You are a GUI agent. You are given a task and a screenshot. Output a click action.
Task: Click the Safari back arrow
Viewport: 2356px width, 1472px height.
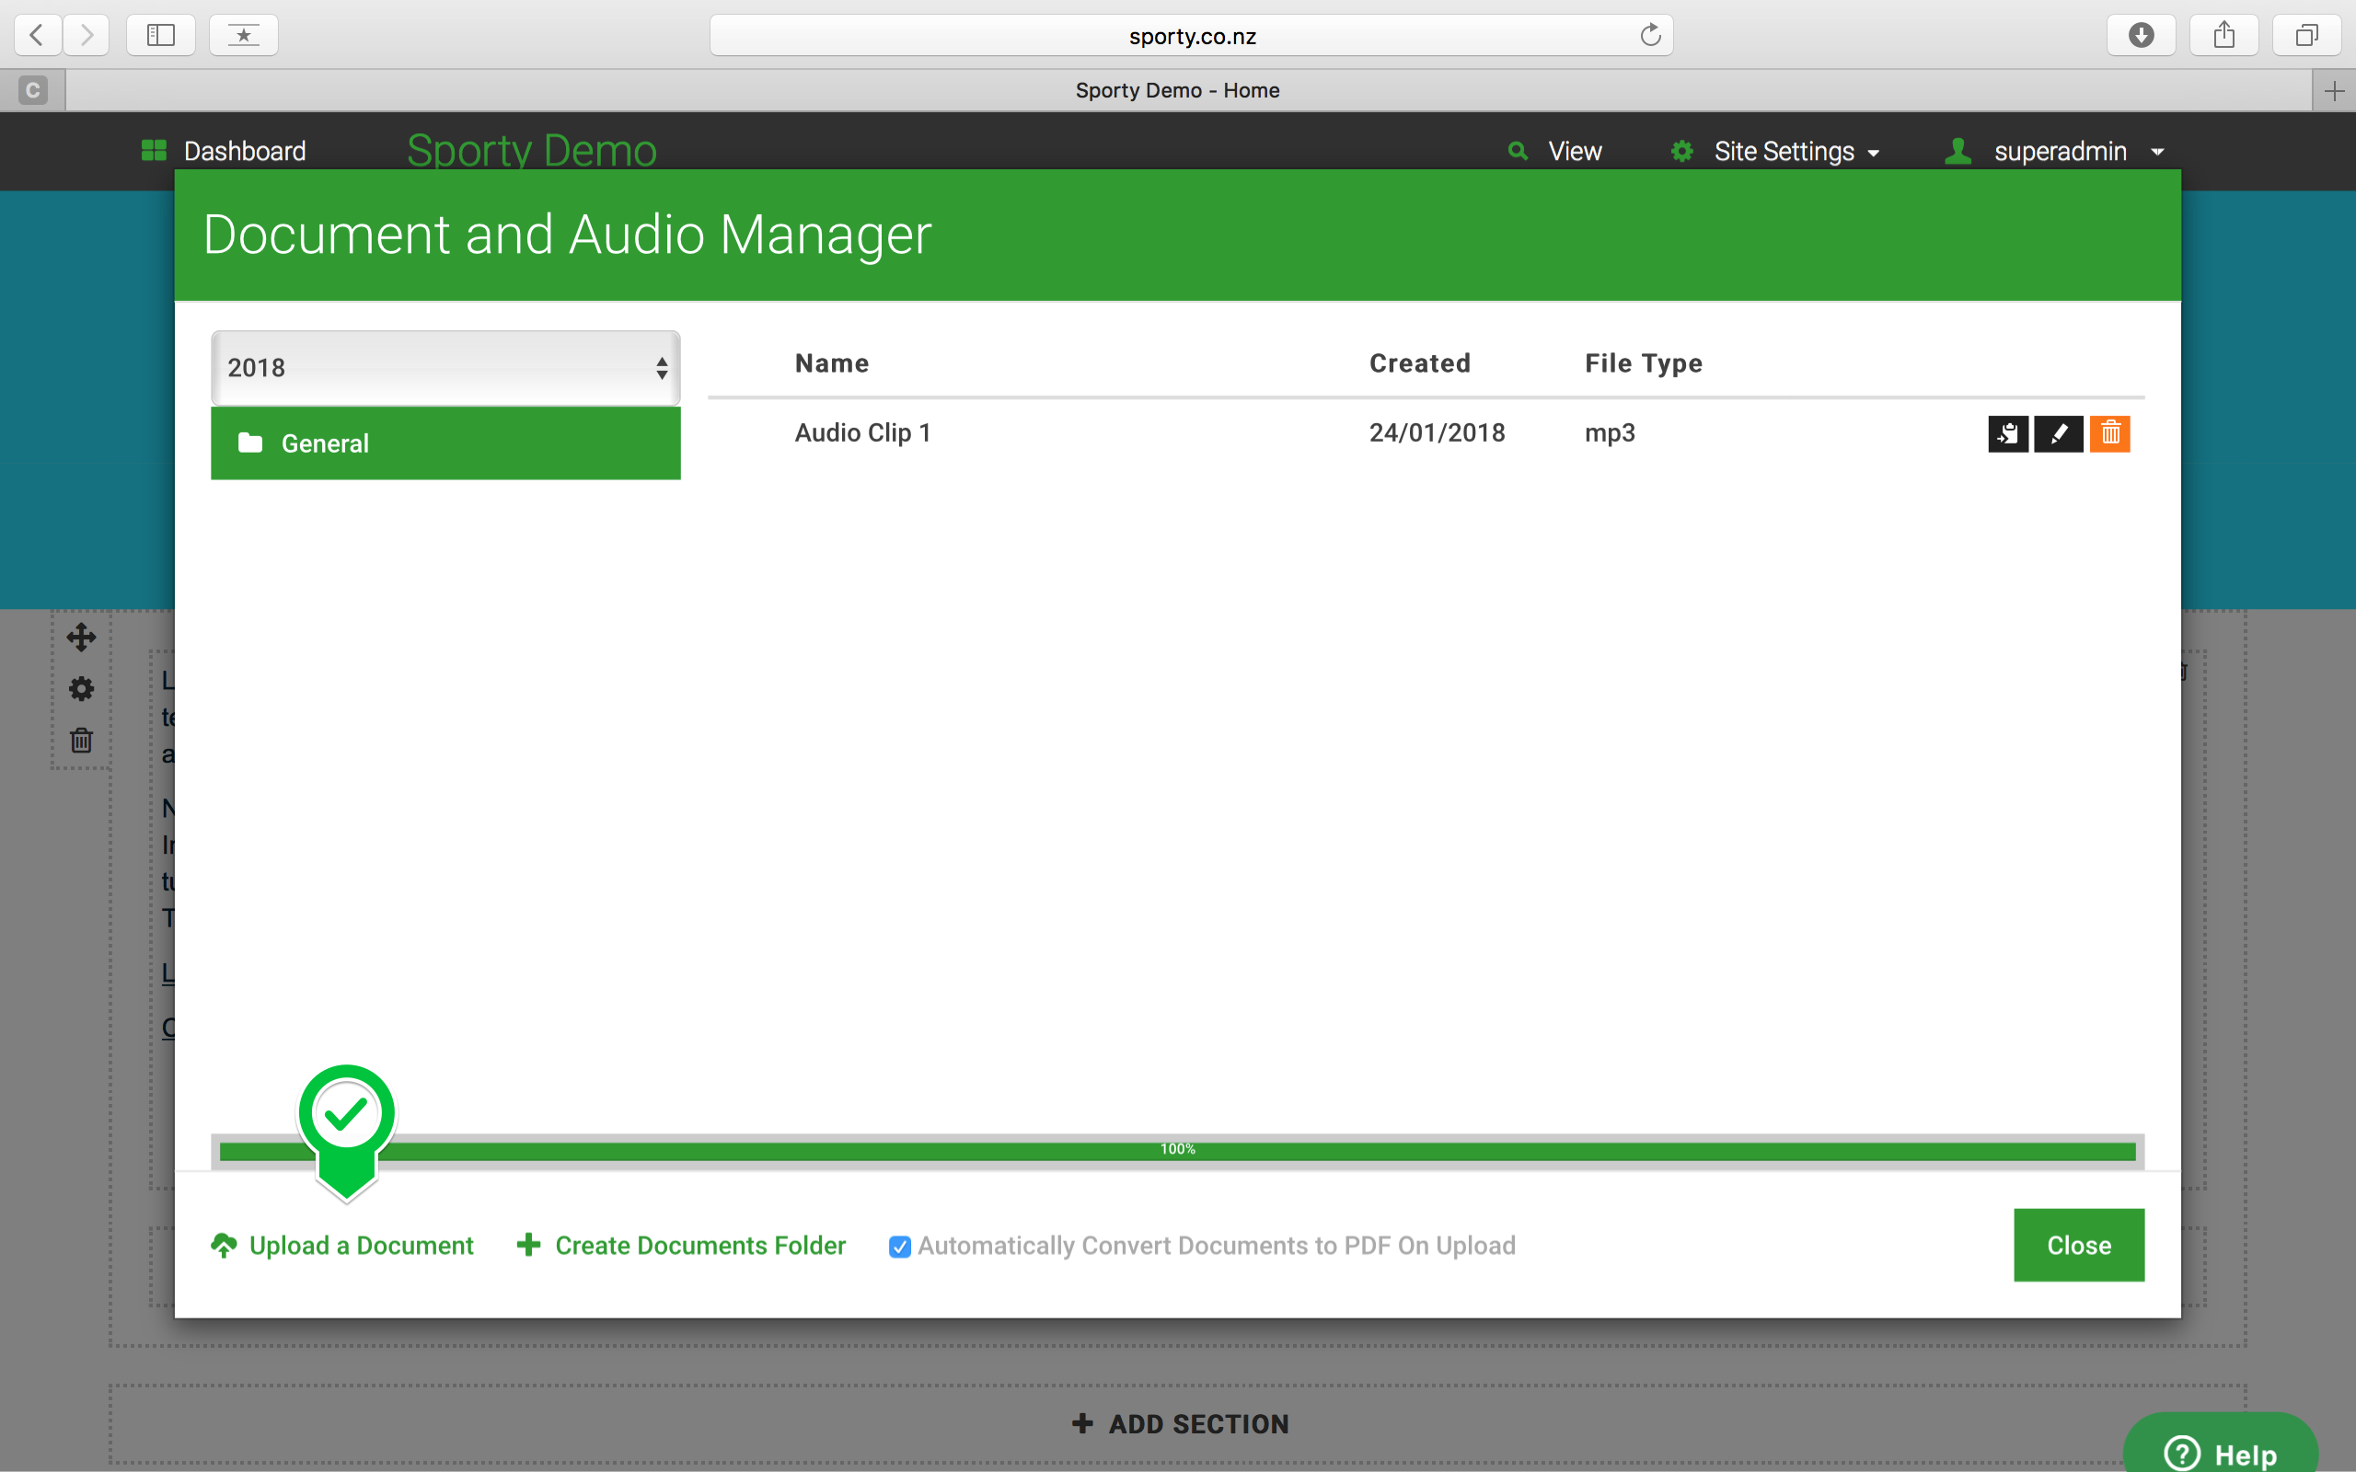(37, 35)
